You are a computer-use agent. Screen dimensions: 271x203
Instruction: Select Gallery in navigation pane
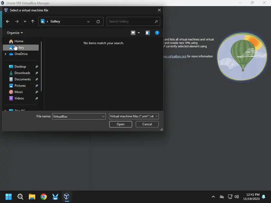(21, 48)
